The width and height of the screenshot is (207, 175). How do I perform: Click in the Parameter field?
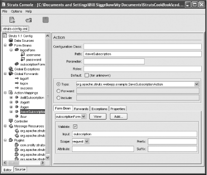[x=114, y=62]
